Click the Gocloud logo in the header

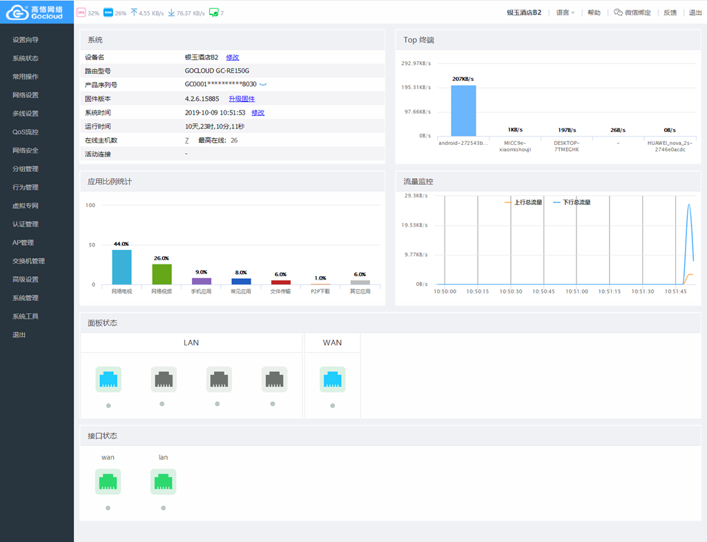tap(35, 12)
